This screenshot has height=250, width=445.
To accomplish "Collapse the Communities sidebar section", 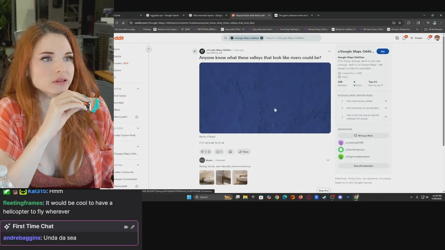I will point(138,165).
